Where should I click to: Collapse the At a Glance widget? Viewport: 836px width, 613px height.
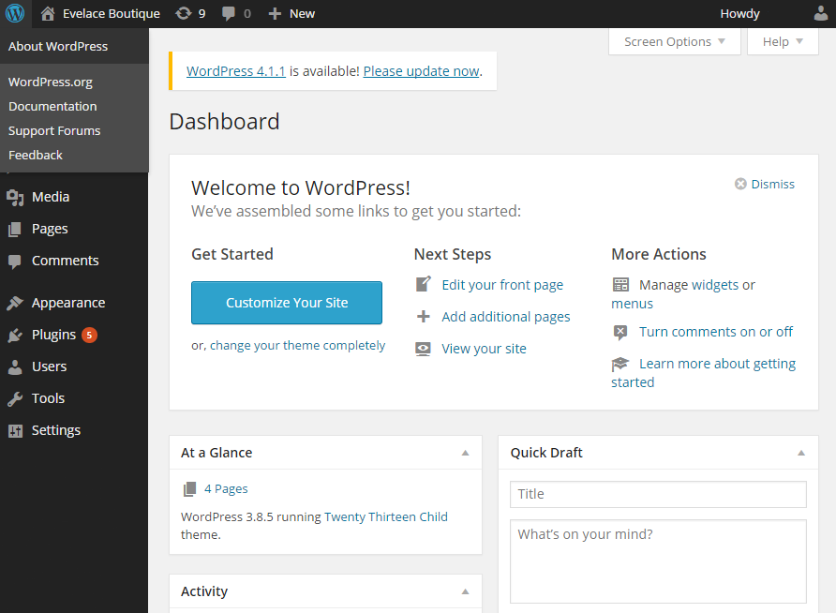tap(466, 453)
